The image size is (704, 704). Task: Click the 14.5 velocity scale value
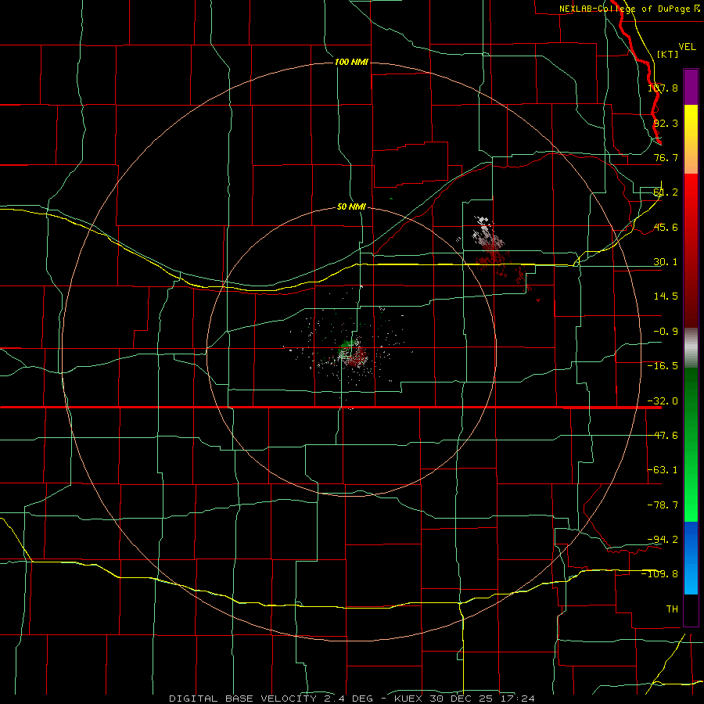pyautogui.click(x=666, y=296)
